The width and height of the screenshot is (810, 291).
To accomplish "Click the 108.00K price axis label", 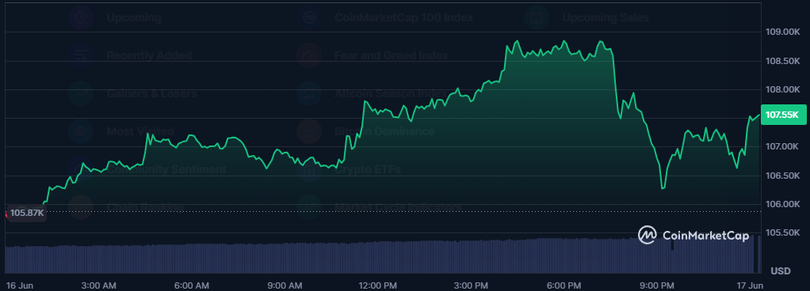I will pyautogui.click(x=782, y=89).
